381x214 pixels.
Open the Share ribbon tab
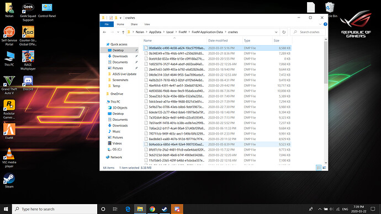(134, 24)
